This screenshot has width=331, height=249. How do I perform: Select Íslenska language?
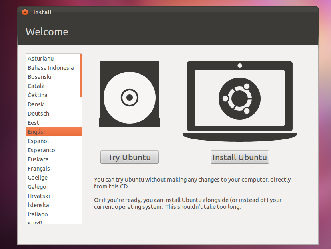(x=54, y=205)
